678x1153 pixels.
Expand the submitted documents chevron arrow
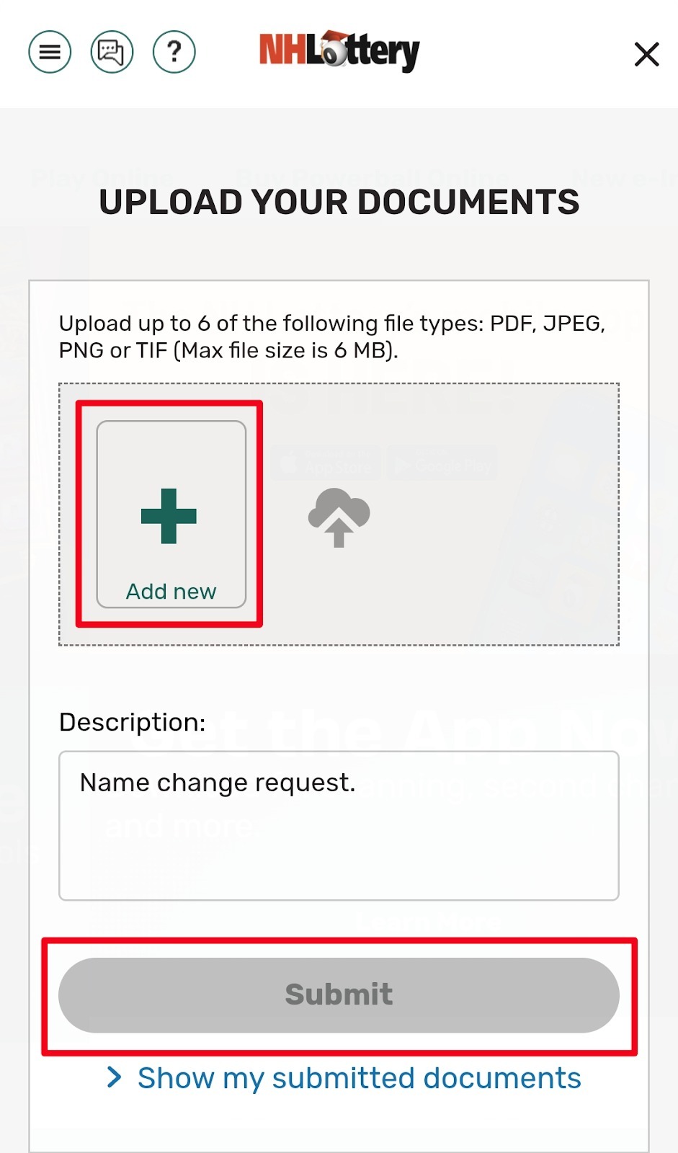[x=115, y=1077]
